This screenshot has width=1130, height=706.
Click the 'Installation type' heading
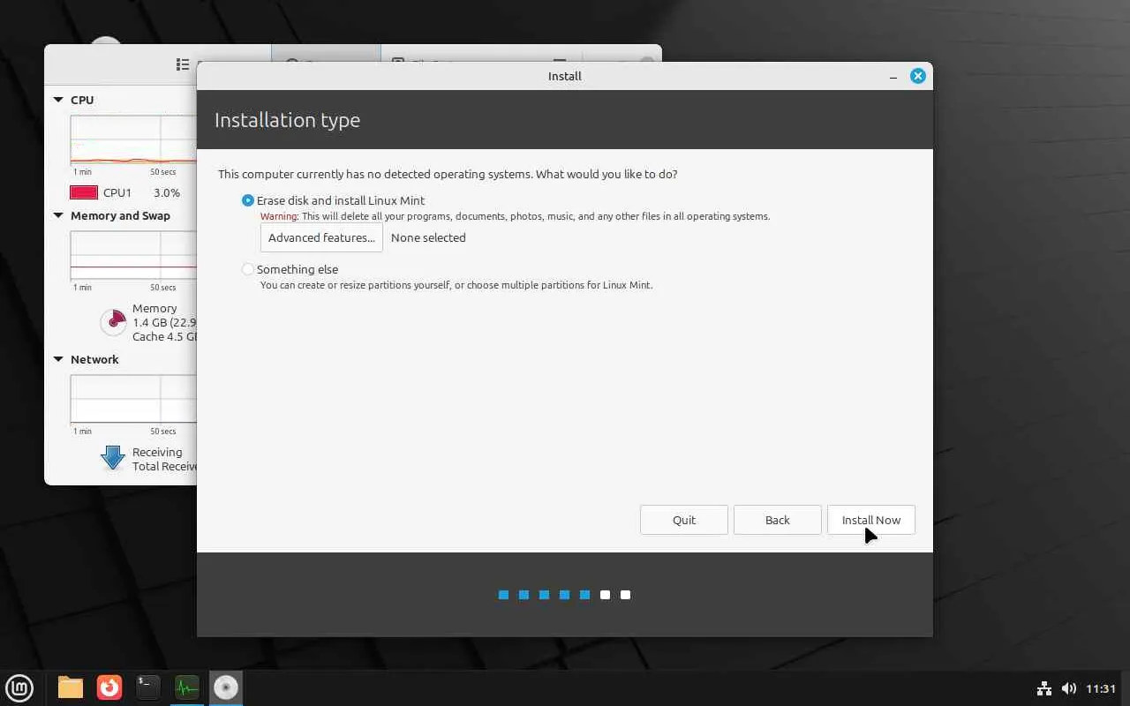coord(287,120)
